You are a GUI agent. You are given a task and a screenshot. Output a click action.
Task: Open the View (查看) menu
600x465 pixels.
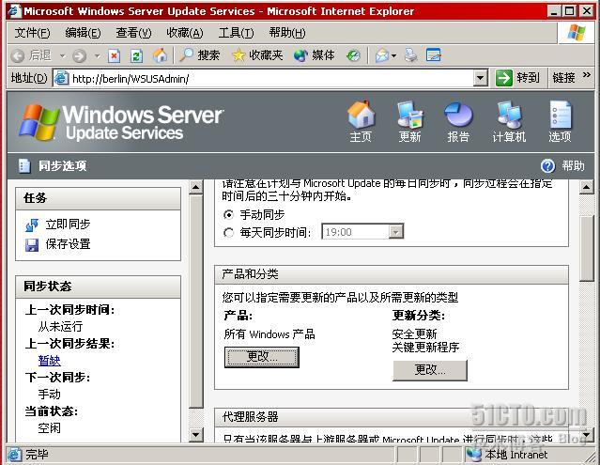pos(133,33)
